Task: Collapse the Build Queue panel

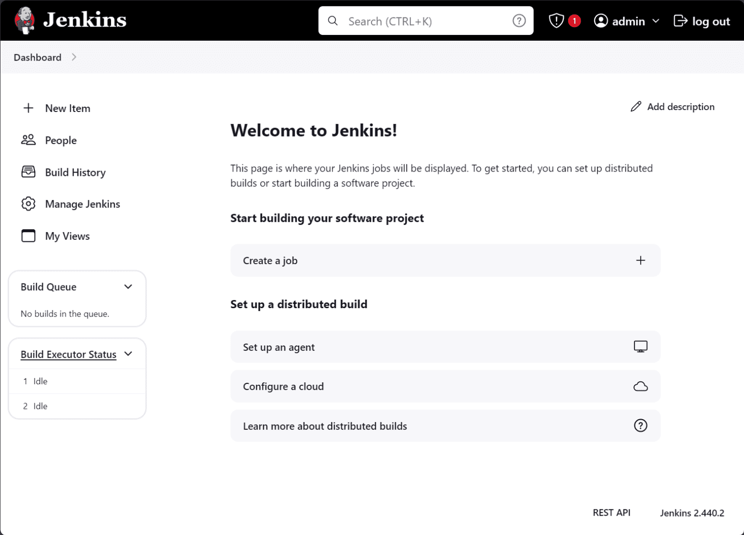Action: pyautogui.click(x=128, y=286)
